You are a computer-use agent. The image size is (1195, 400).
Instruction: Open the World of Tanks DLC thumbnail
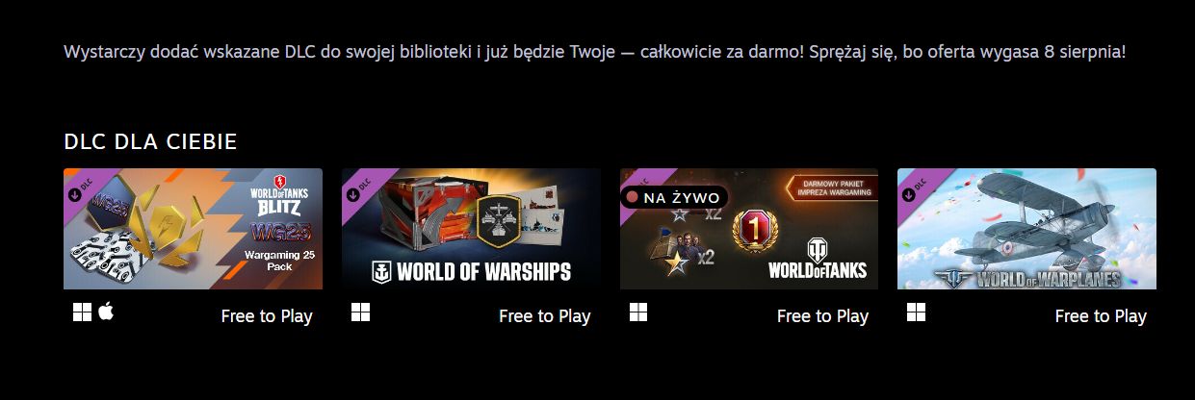coord(749,229)
